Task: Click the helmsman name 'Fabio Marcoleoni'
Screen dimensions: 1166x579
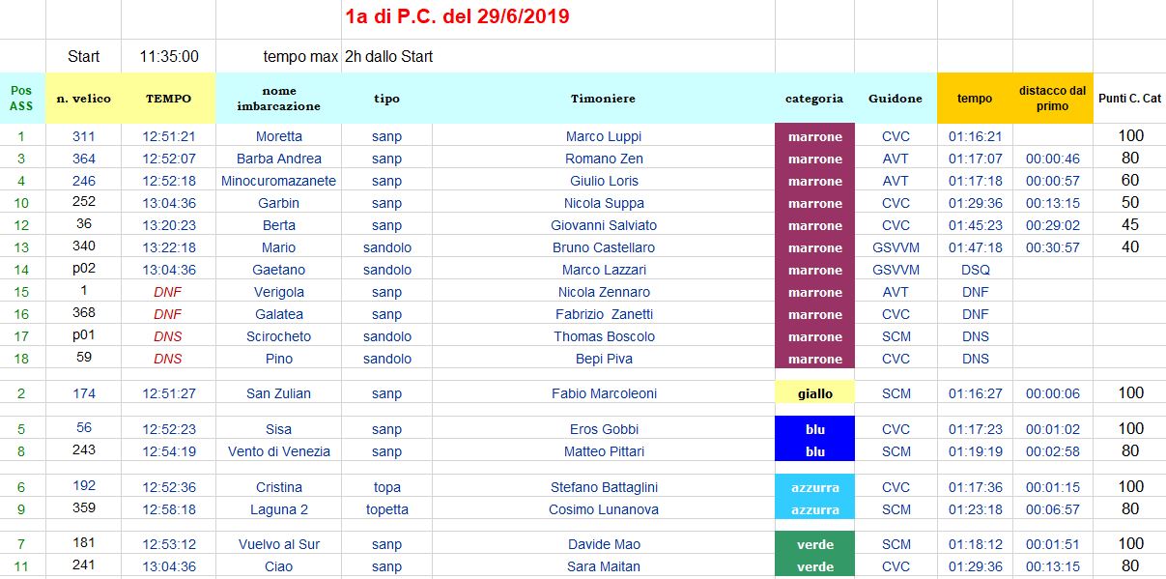Action: point(604,393)
